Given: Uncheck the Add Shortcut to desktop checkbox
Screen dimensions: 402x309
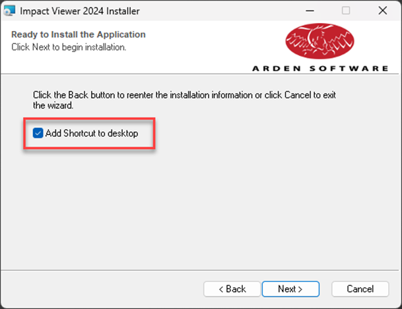Looking at the screenshot, I should point(38,133).
